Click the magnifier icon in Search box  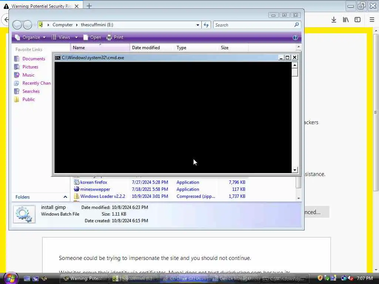pos(296,25)
